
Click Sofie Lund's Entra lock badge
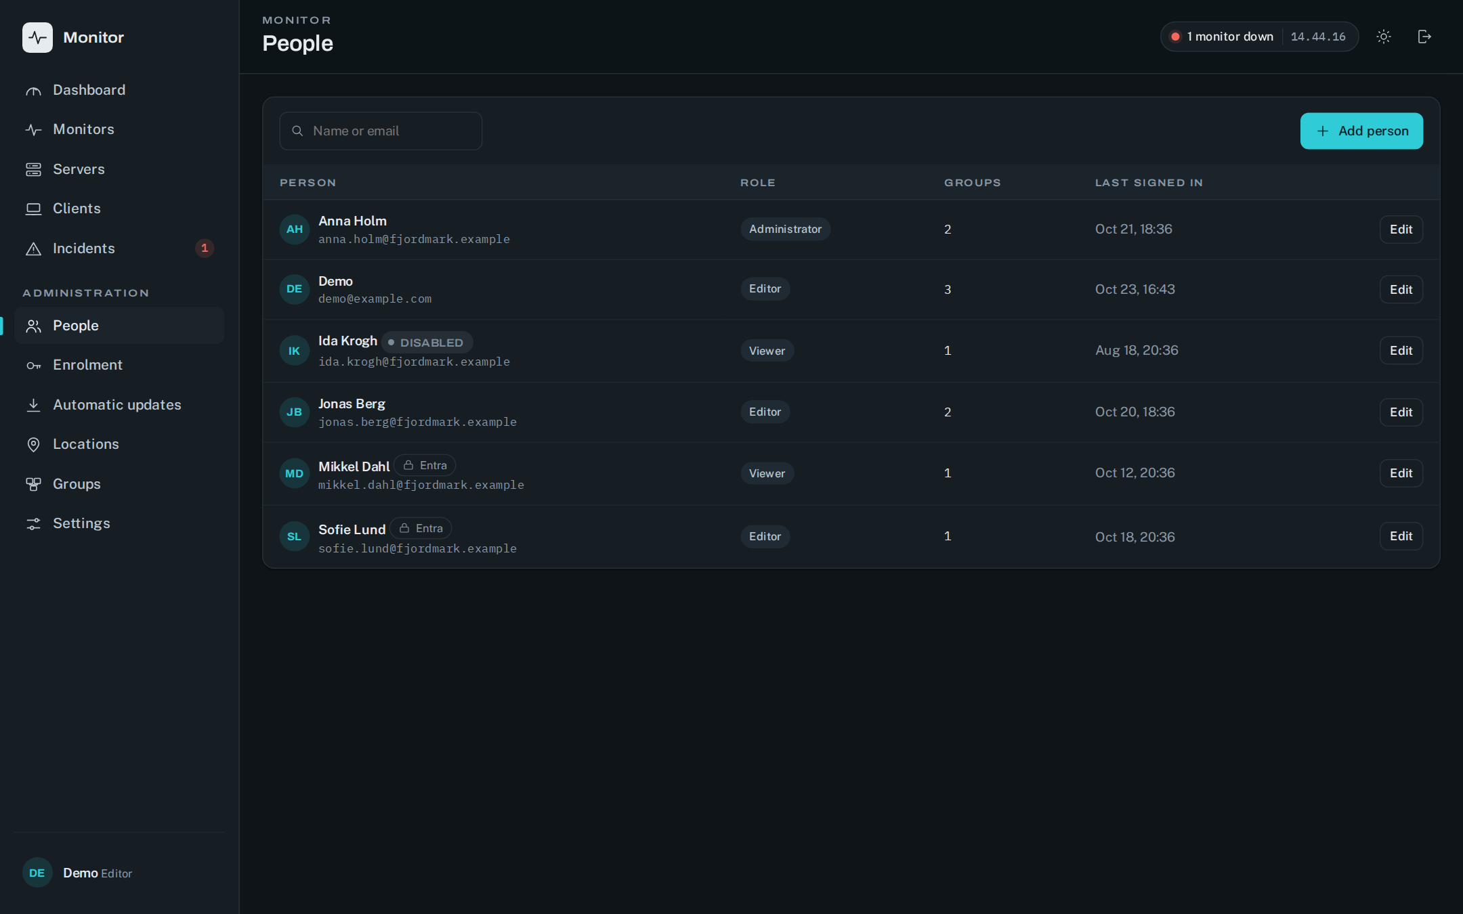pos(421,528)
